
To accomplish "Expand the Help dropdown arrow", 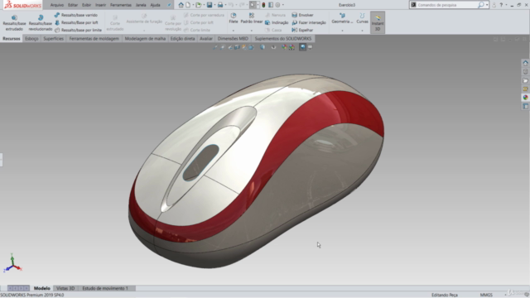I will coord(506,5).
